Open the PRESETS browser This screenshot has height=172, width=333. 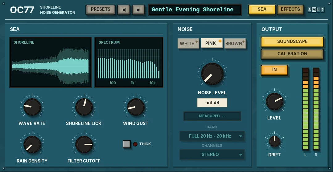point(101,10)
